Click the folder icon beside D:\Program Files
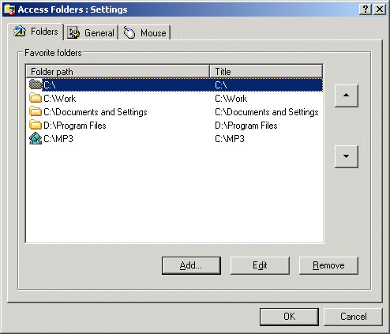The image size is (390, 334). click(x=36, y=125)
